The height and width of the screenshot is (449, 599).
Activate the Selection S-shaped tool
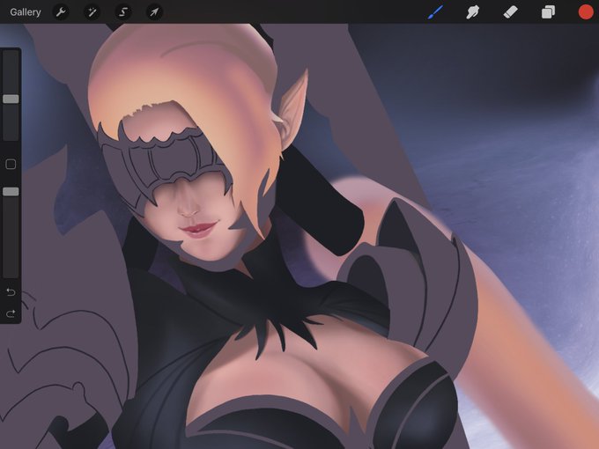(x=123, y=12)
